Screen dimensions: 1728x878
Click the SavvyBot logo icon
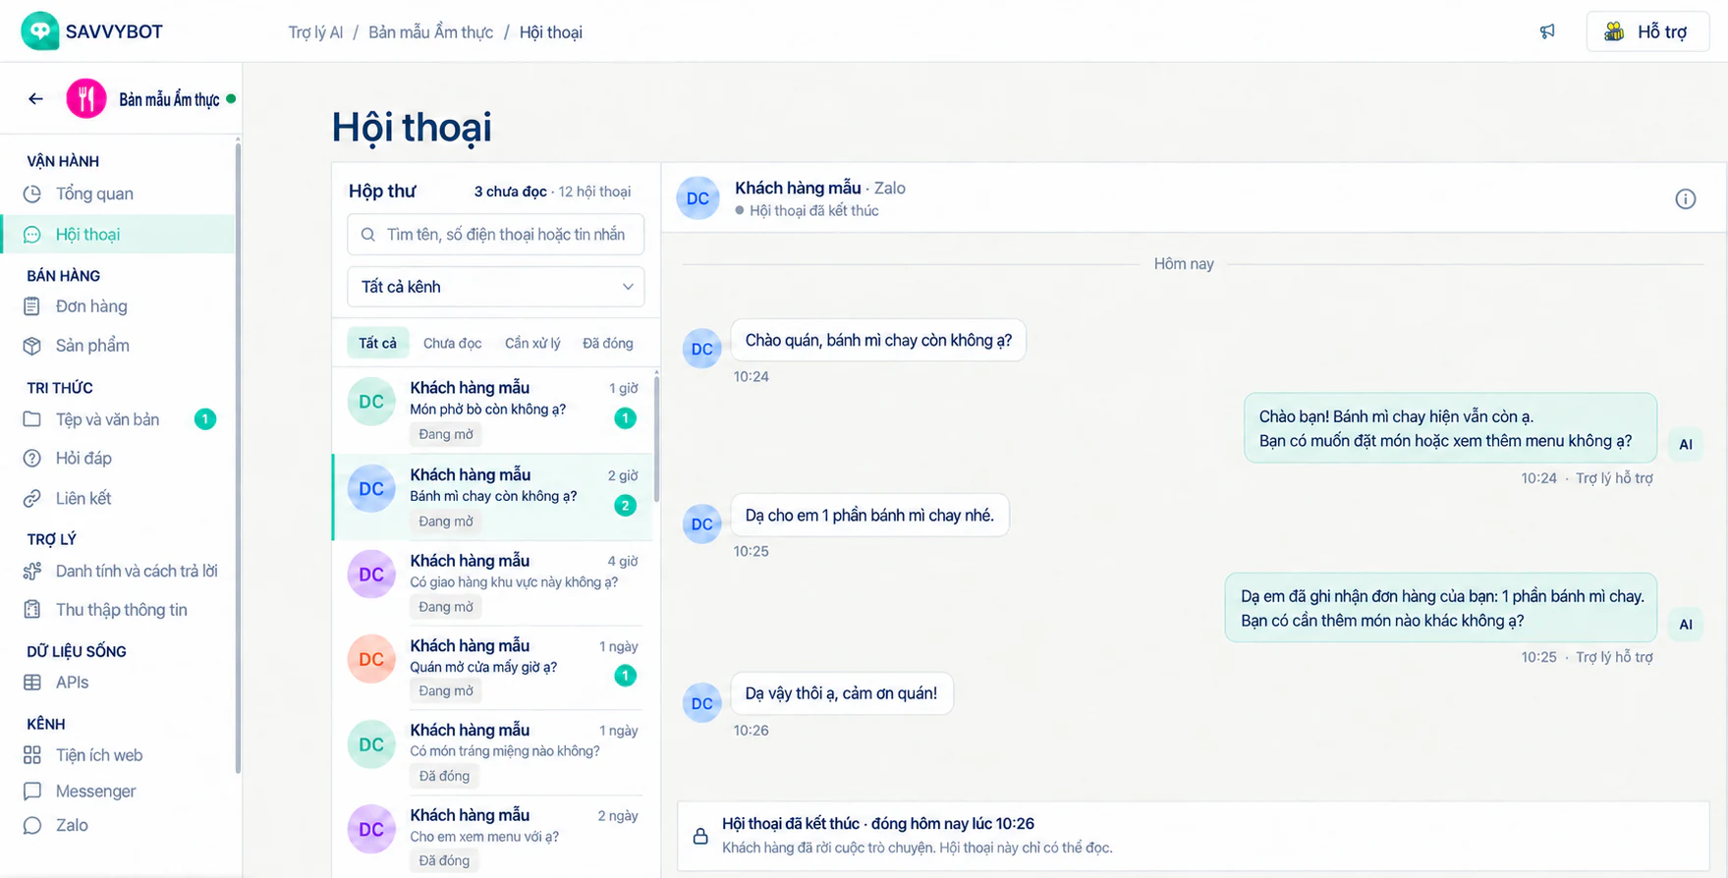pos(39,30)
